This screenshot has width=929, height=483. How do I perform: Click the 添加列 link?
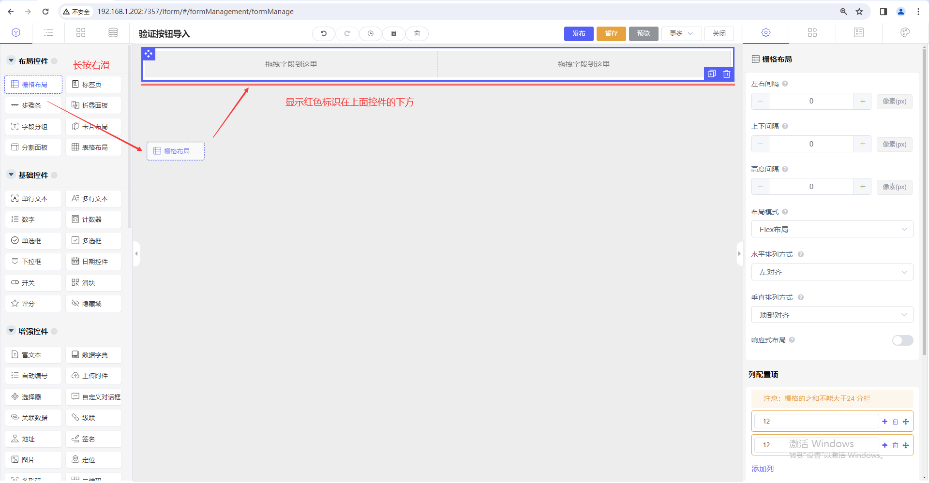point(763,468)
